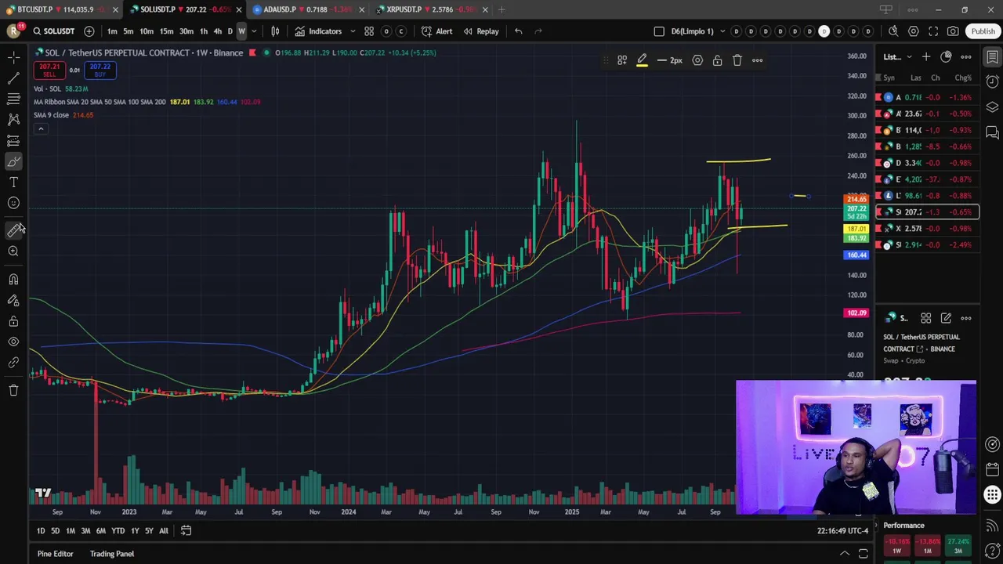The width and height of the screenshot is (1003, 564).
Task: Expand the Indicators favorites dropdown arrow
Action: point(351,31)
